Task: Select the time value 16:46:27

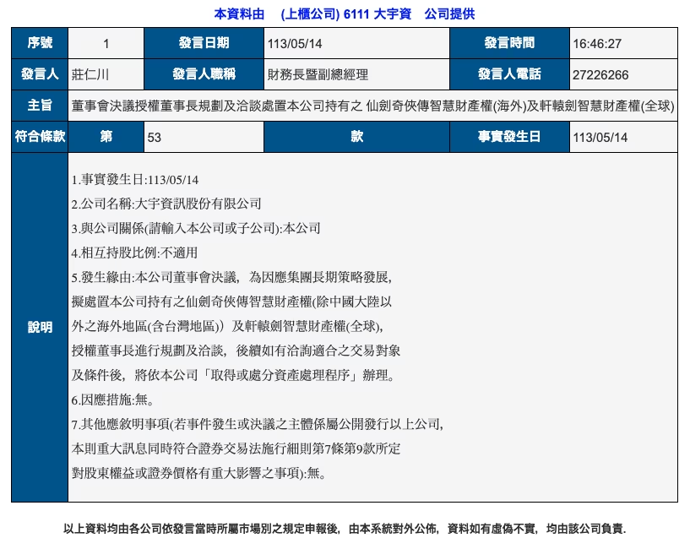Action: pyautogui.click(x=597, y=45)
